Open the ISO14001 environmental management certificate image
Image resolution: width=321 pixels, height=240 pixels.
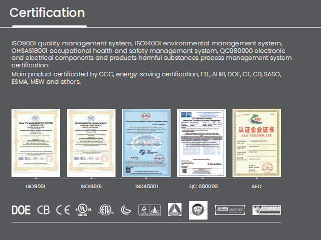(x=91, y=143)
